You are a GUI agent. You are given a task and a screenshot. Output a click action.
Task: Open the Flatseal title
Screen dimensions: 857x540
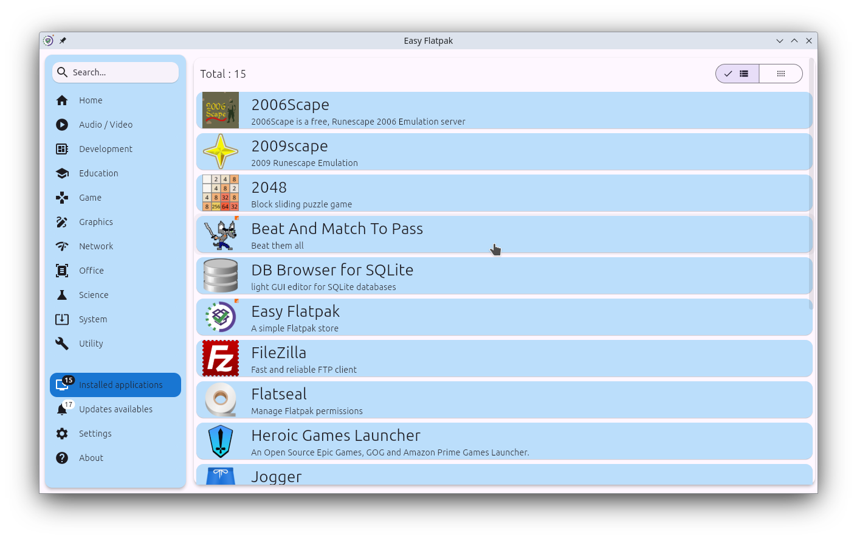coord(279,394)
